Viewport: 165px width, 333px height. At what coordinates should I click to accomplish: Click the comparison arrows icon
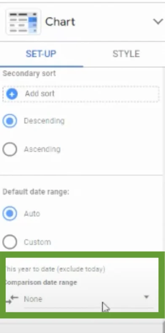12,299
